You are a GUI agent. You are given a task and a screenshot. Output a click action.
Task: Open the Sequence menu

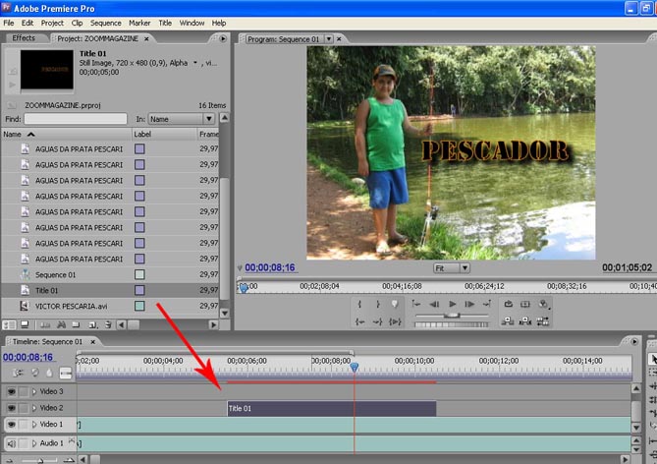[x=105, y=22]
